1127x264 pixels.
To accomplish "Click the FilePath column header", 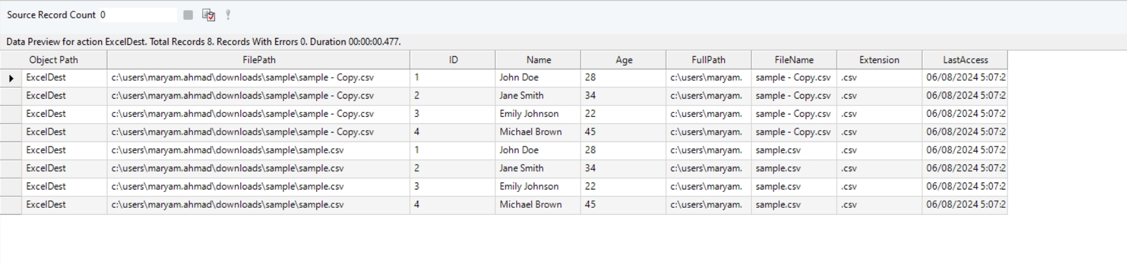I will click(259, 60).
